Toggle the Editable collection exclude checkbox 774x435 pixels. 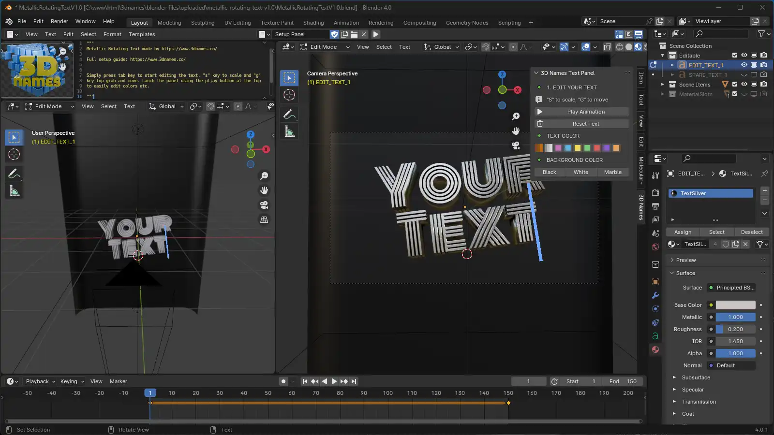pyautogui.click(x=735, y=56)
